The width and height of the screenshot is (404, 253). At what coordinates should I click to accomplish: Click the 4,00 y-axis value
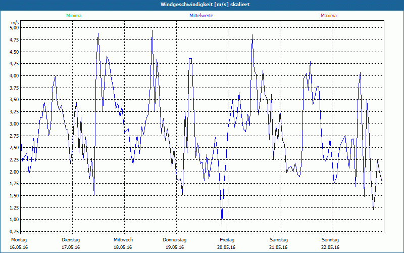(15, 75)
